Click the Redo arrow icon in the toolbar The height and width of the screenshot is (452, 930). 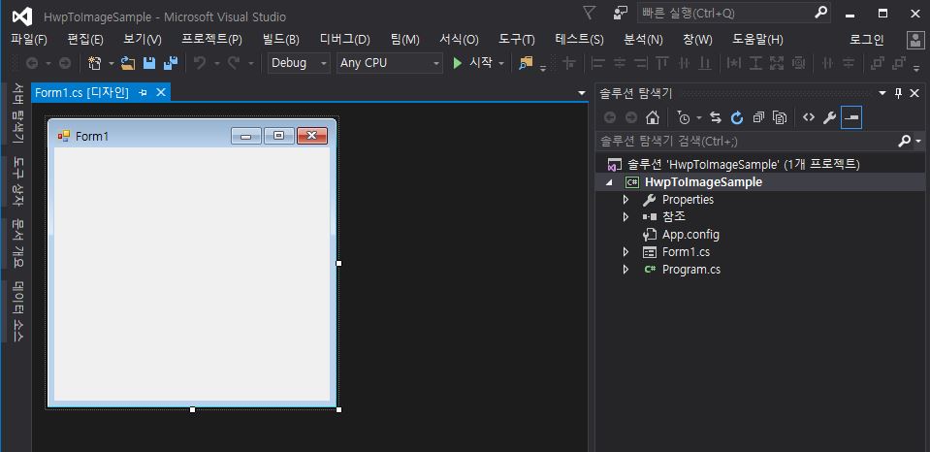pos(234,63)
